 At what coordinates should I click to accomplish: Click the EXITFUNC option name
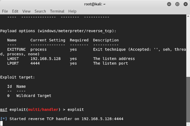(17, 49)
